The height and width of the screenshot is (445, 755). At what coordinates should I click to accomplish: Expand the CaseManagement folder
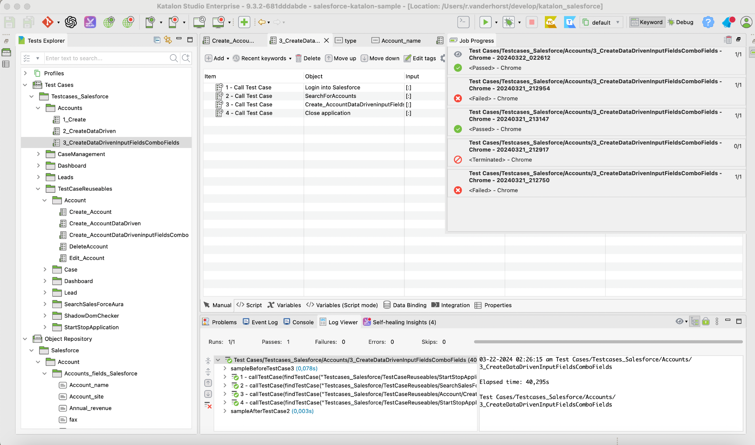tap(38, 154)
